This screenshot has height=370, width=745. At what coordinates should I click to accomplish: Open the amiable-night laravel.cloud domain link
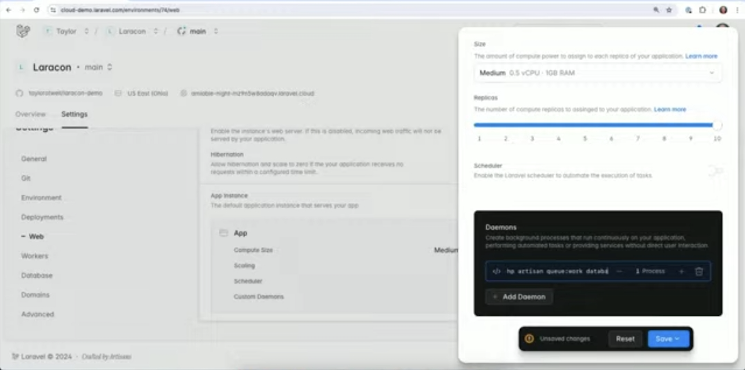pos(252,93)
